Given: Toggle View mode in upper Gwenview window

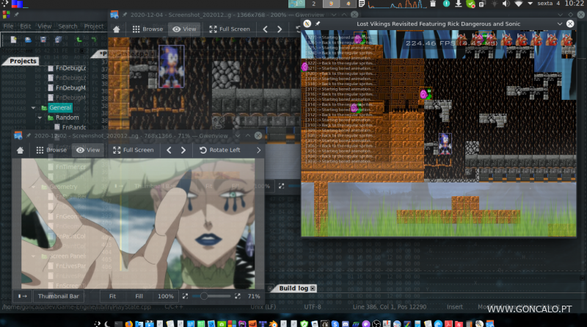Looking at the screenshot, I should tap(184, 29).
